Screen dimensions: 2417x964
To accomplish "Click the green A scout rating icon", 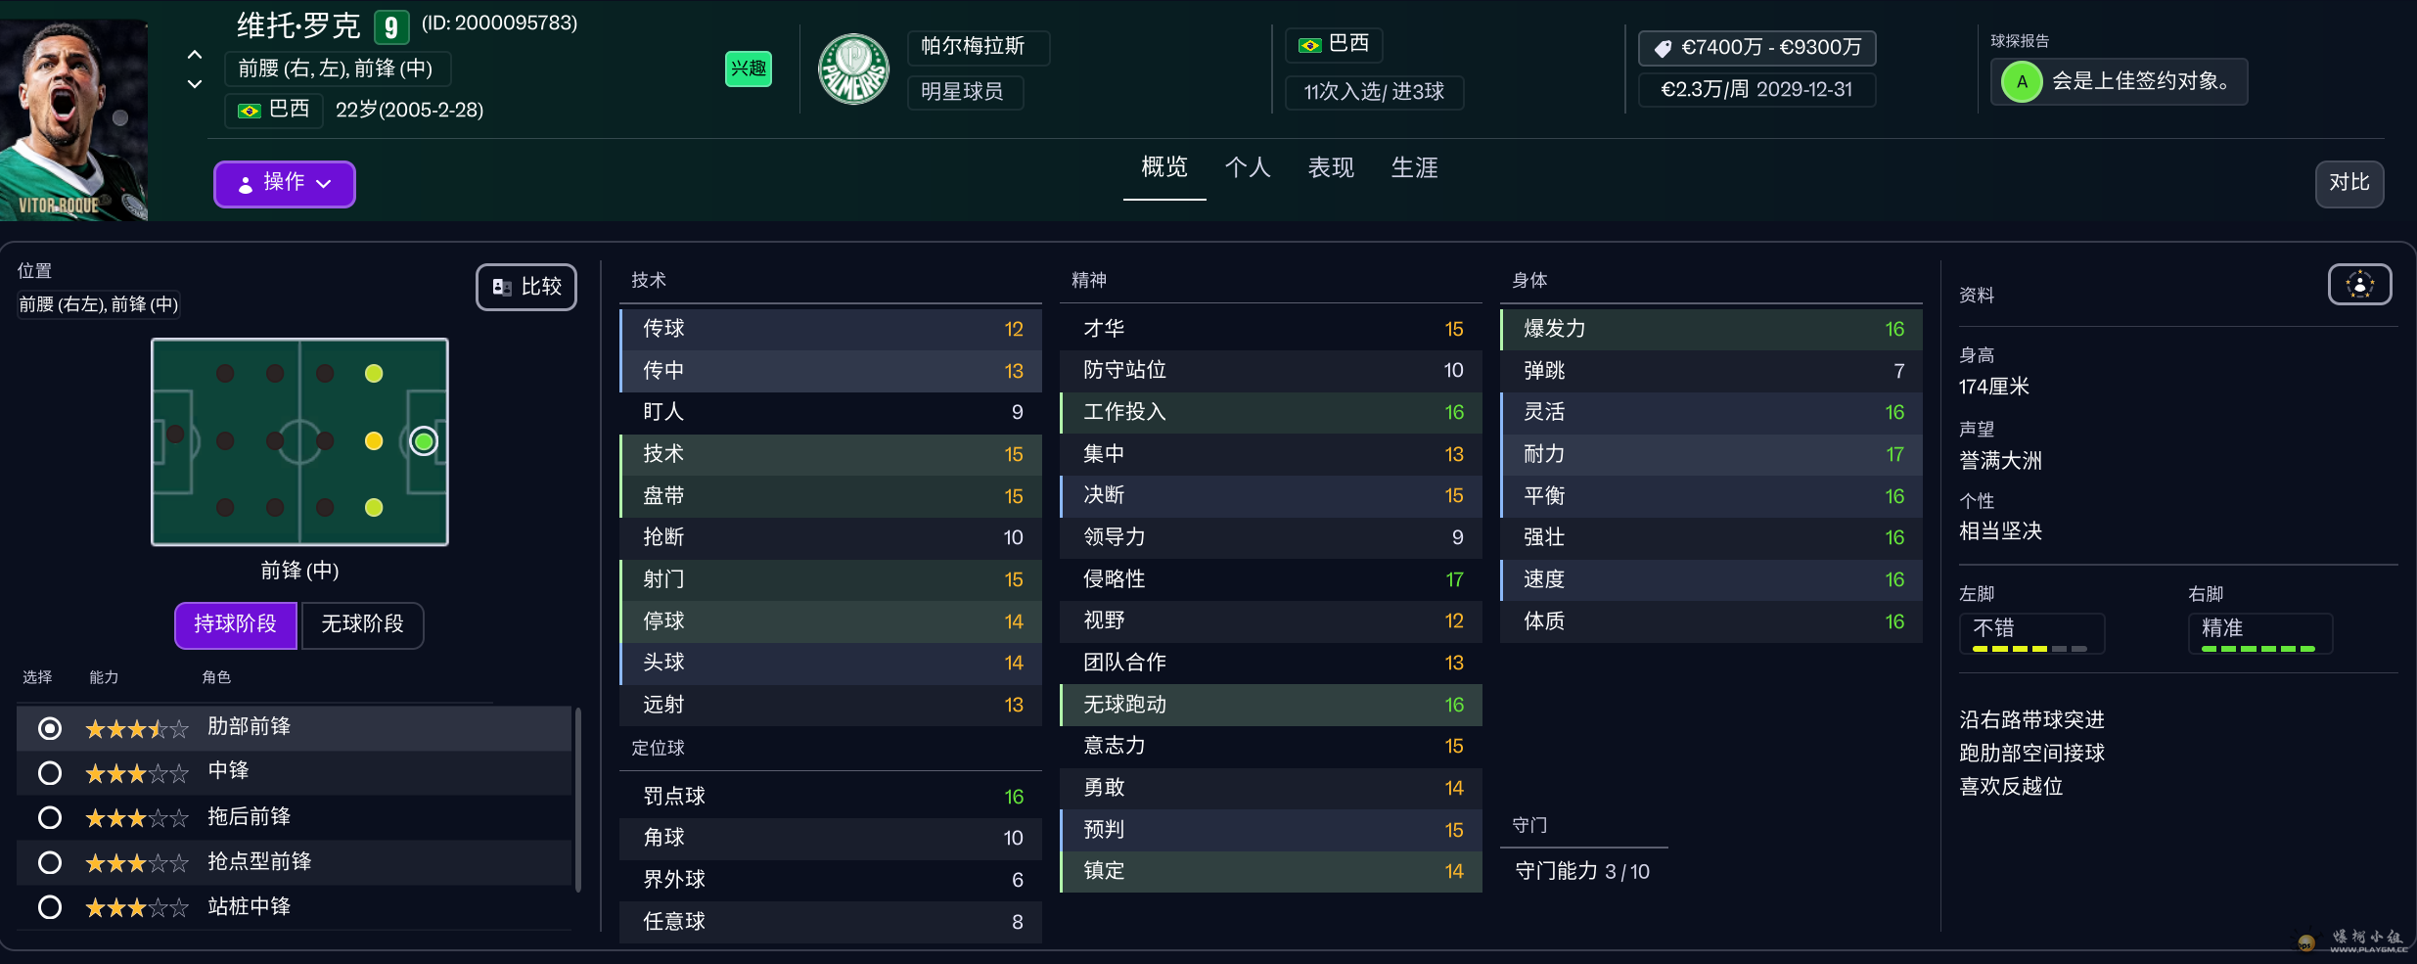I will tap(2021, 81).
